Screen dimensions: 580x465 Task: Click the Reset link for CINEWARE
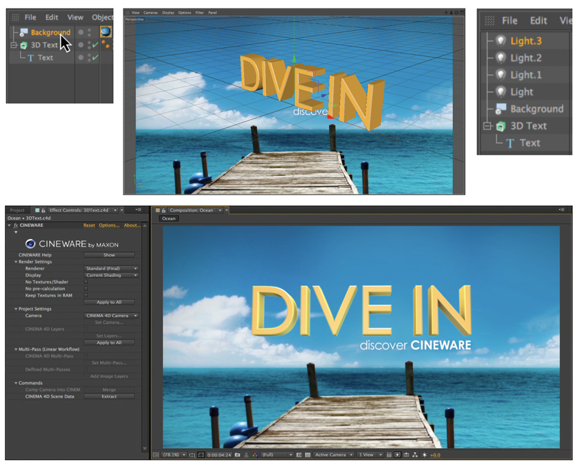click(x=89, y=225)
